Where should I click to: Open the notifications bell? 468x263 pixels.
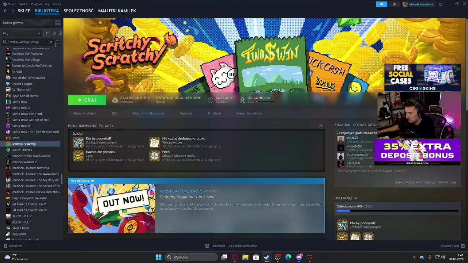pos(395,4)
